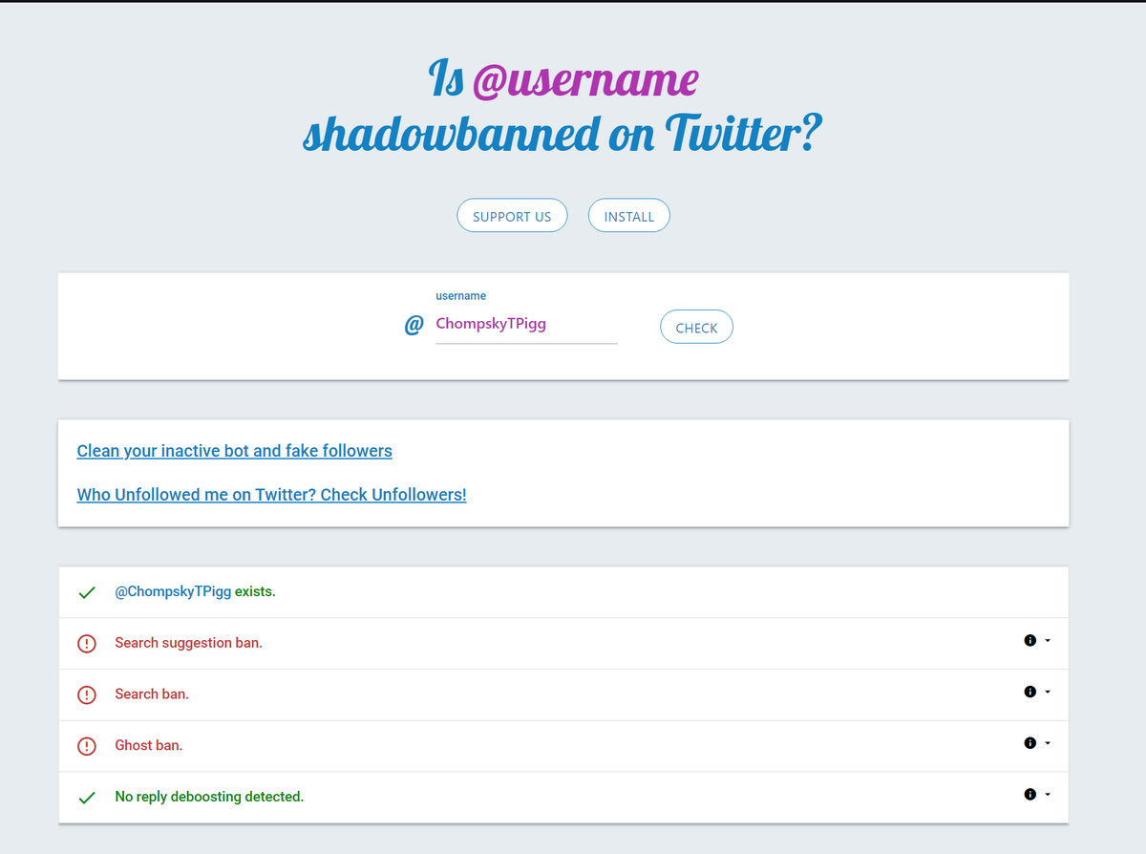The height and width of the screenshot is (854, 1146).
Task: Expand the Ghost ban details arrow
Action: pyautogui.click(x=1048, y=743)
